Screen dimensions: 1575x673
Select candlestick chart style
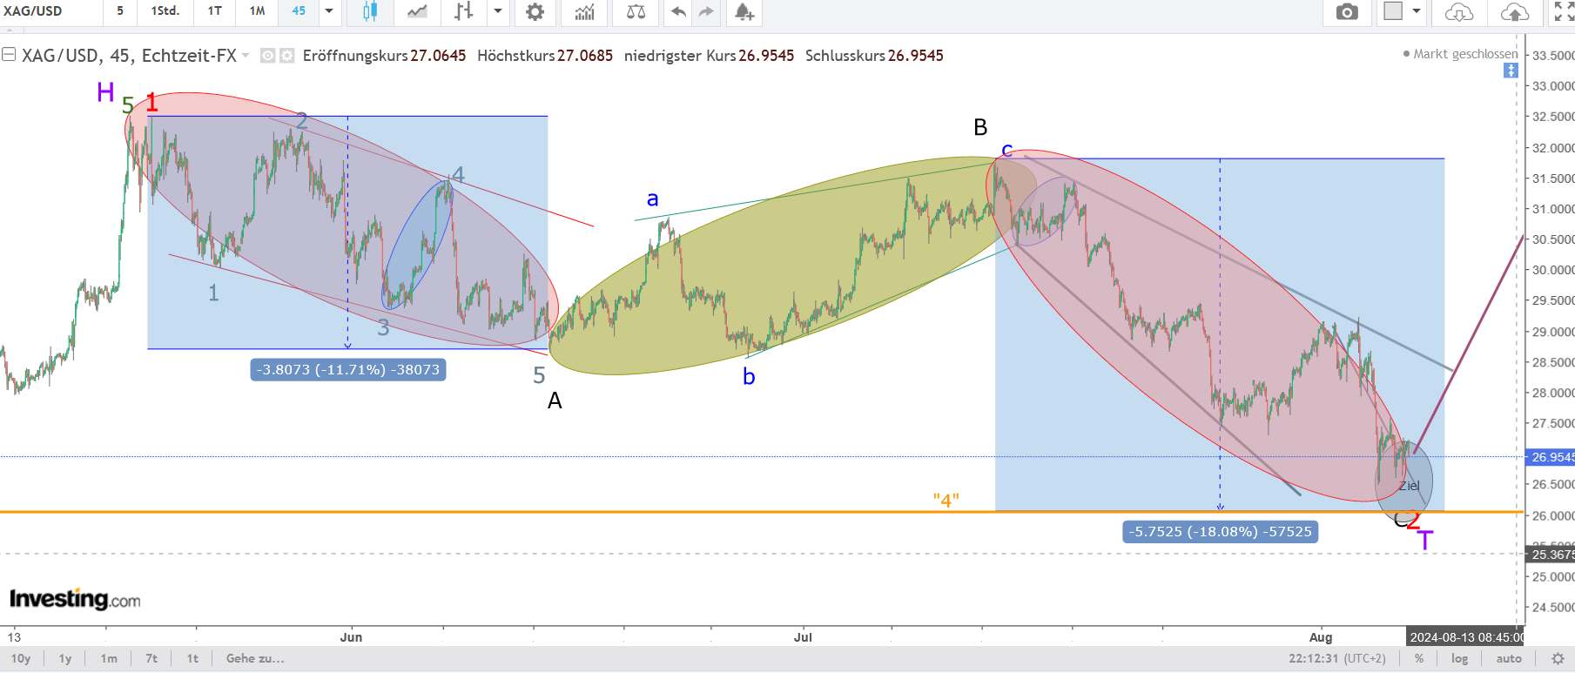coord(370,11)
